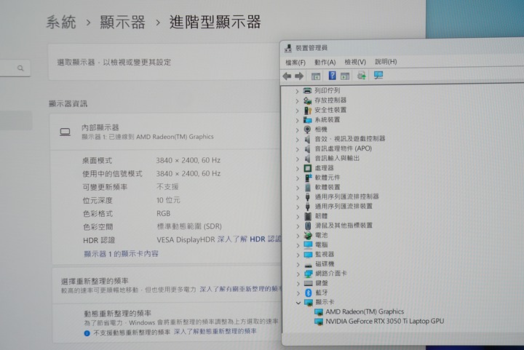Click the disk drive icon for 磁碟機
Viewport: 524px width, 350px height.
[308, 265]
